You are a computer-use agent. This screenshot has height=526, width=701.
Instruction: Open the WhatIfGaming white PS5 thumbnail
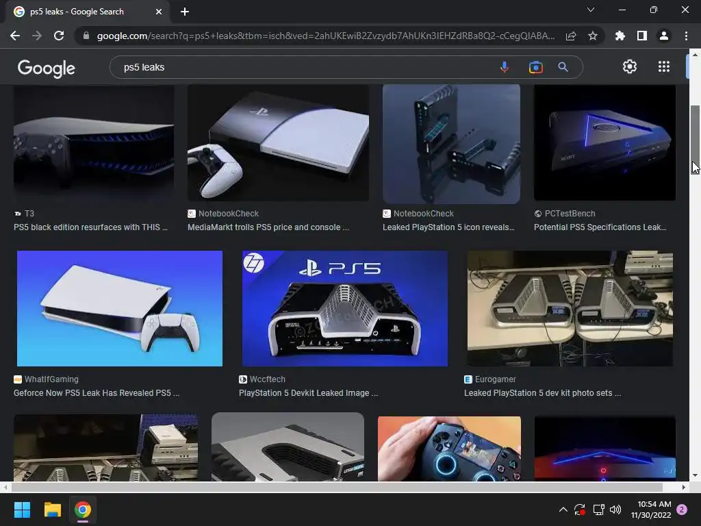(119, 308)
